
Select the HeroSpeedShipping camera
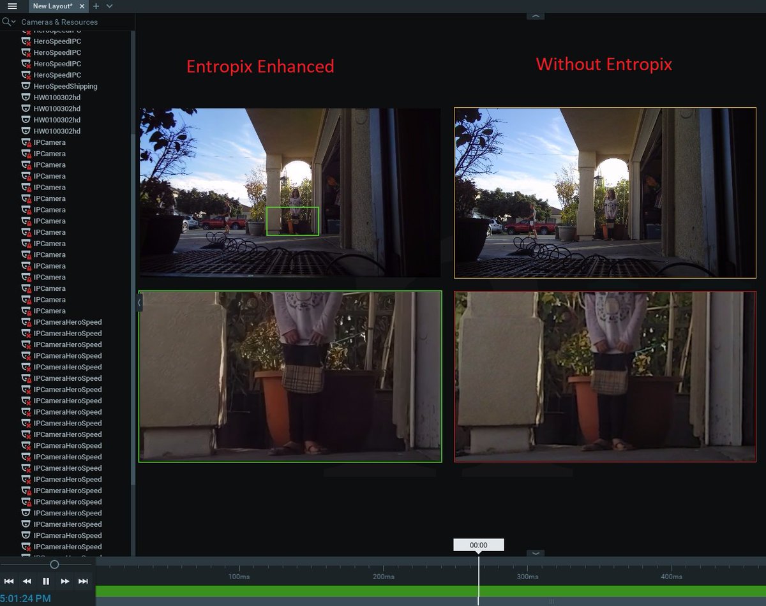[x=65, y=86]
